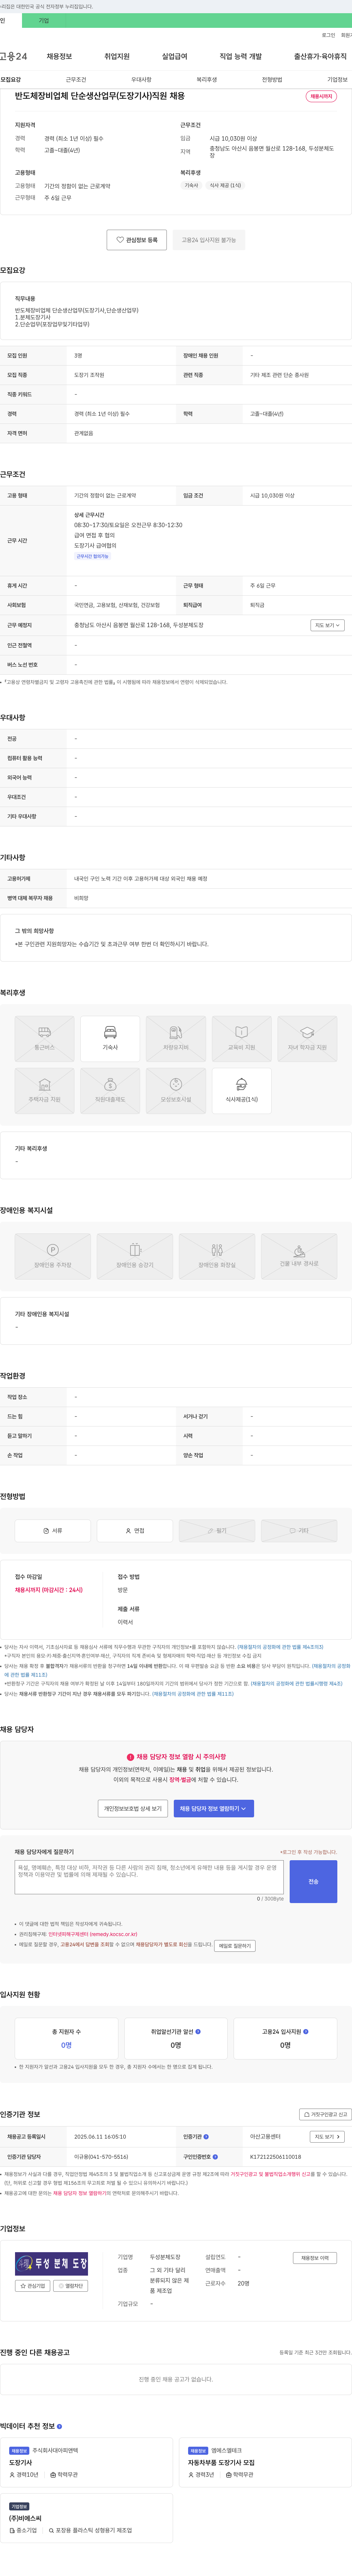Click the 장애인용 승강기 icon

pos(135,1256)
